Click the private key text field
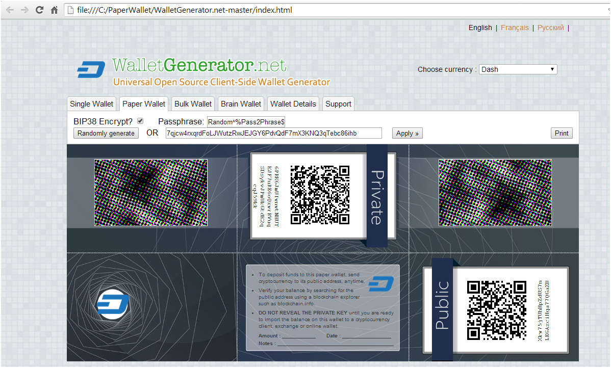This screenshot has width=611, height=368. pos(273,133)
